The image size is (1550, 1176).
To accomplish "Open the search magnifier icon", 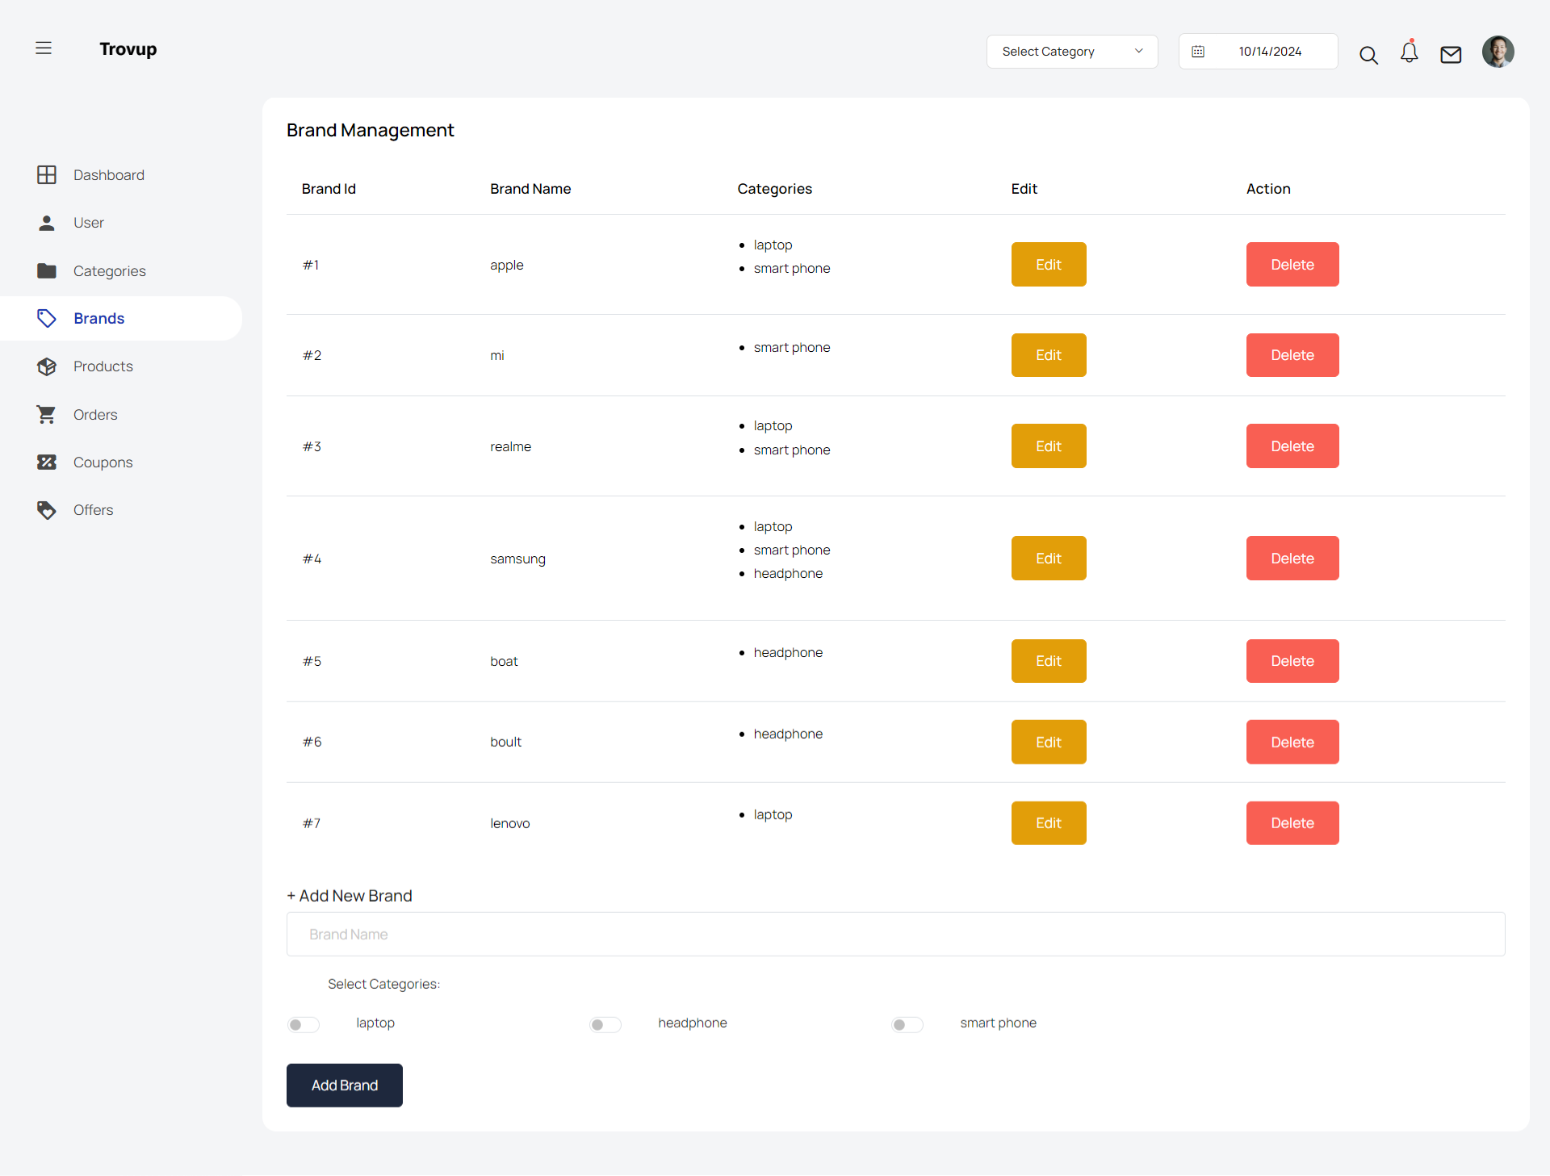I will [x=1368, y=55].
